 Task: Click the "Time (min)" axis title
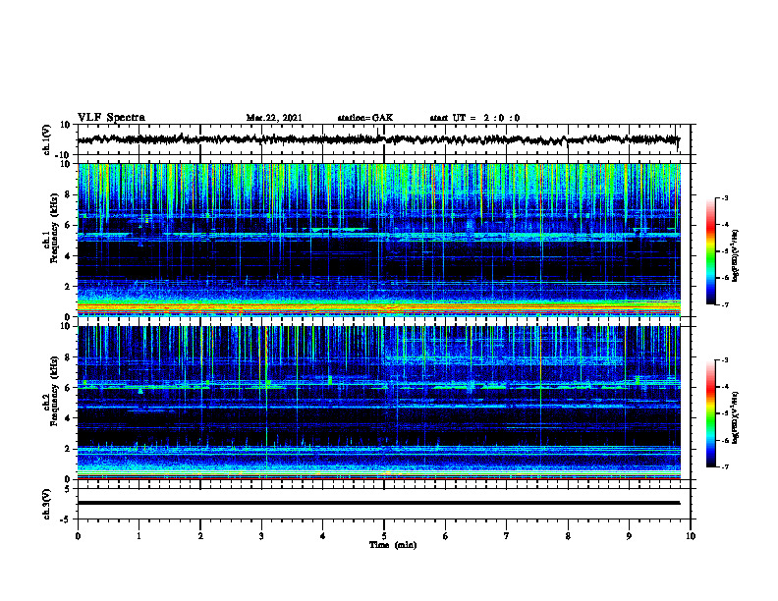(393, 545)
